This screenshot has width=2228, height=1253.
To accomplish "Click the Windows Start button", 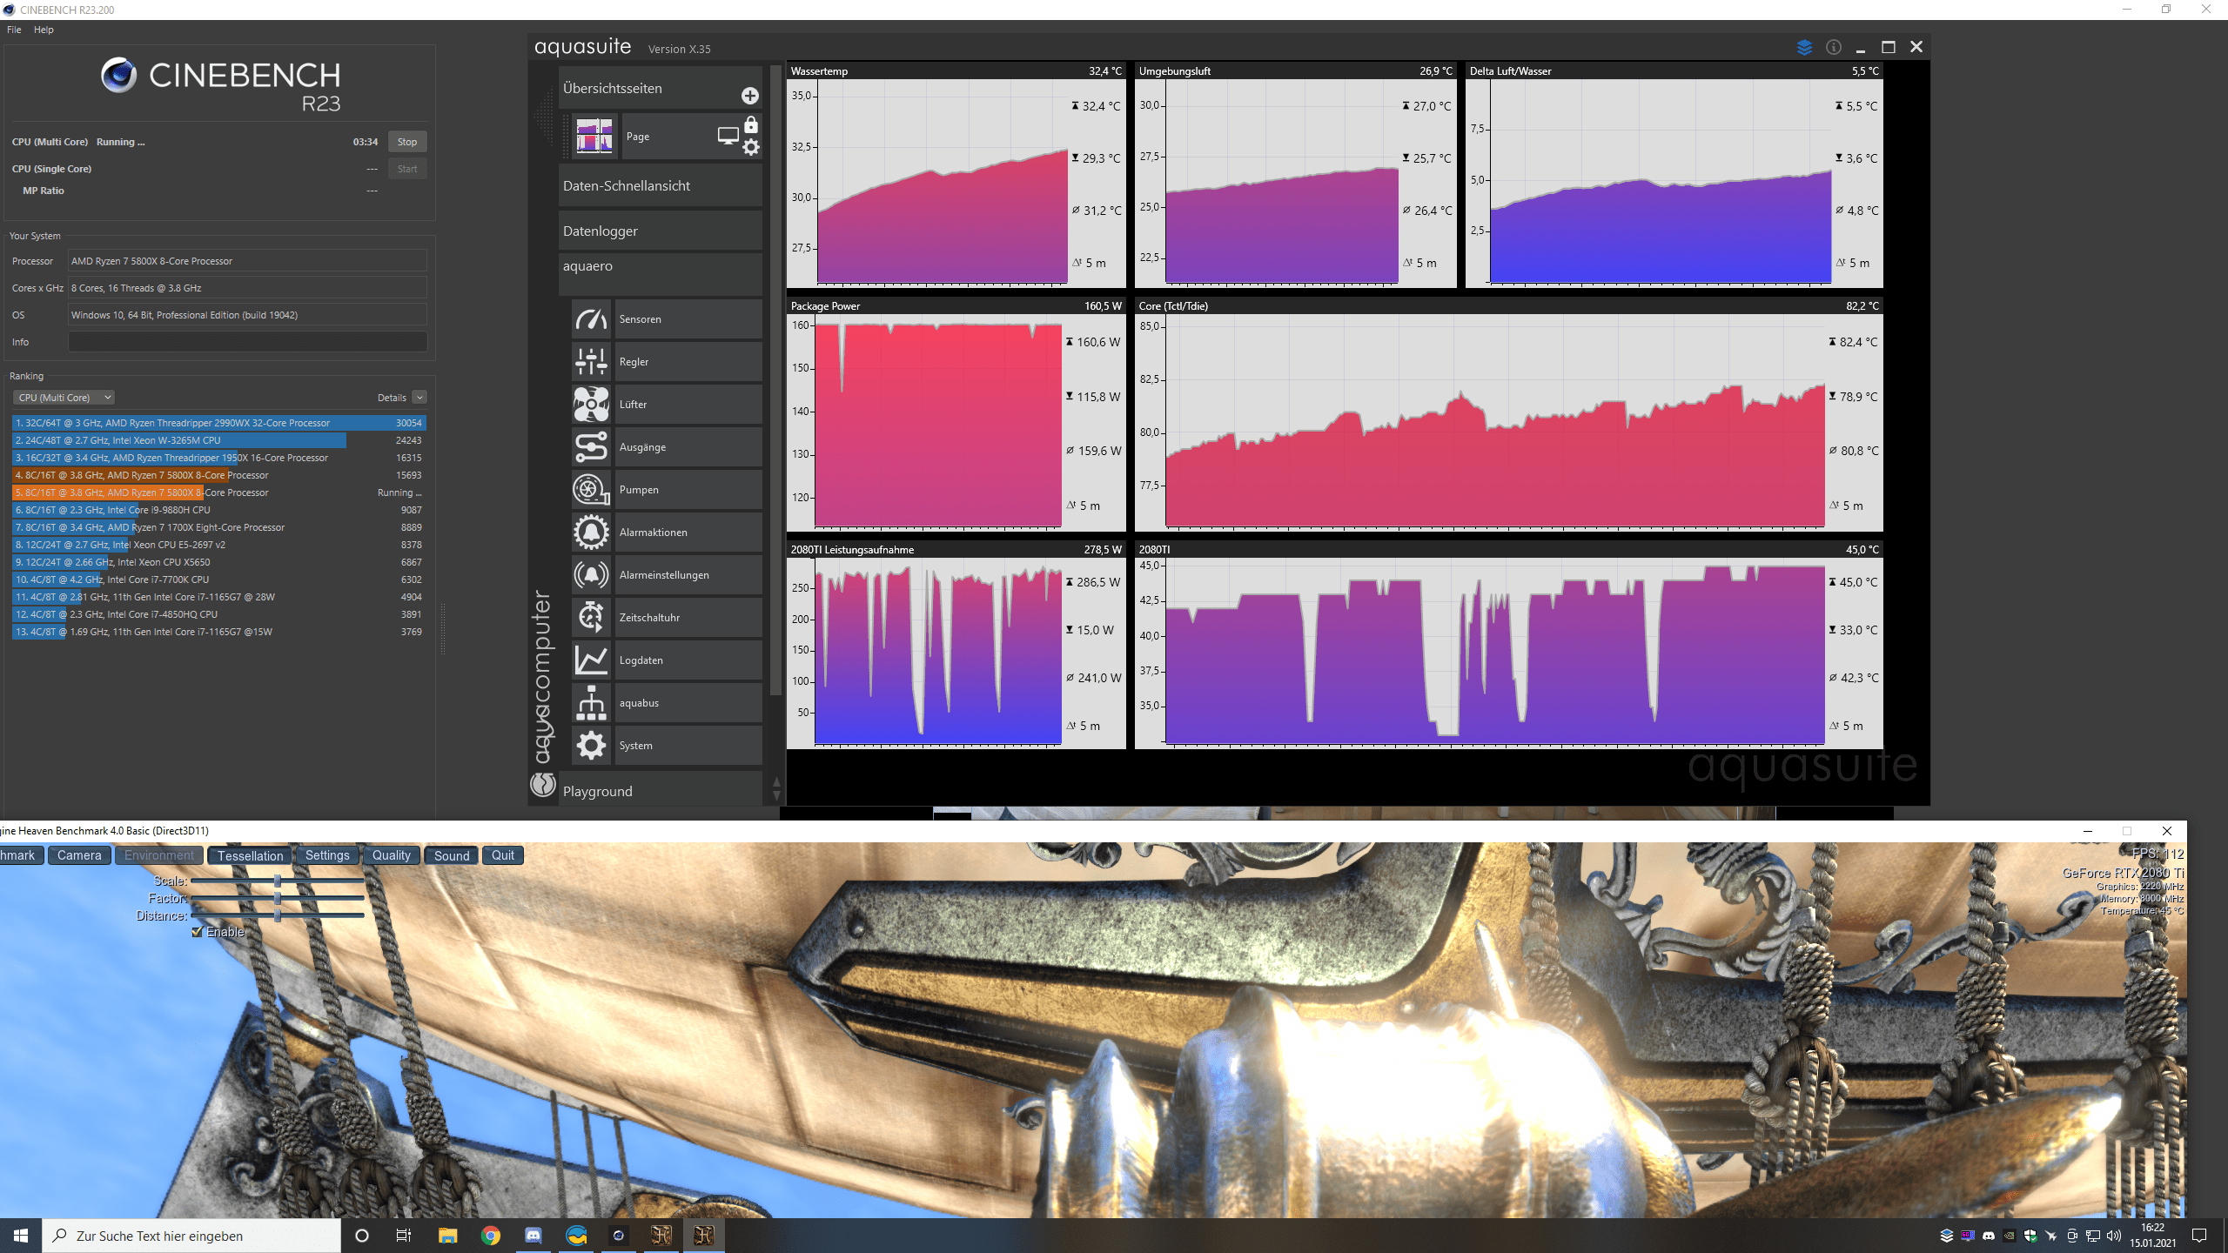I will pos(21,1236).
